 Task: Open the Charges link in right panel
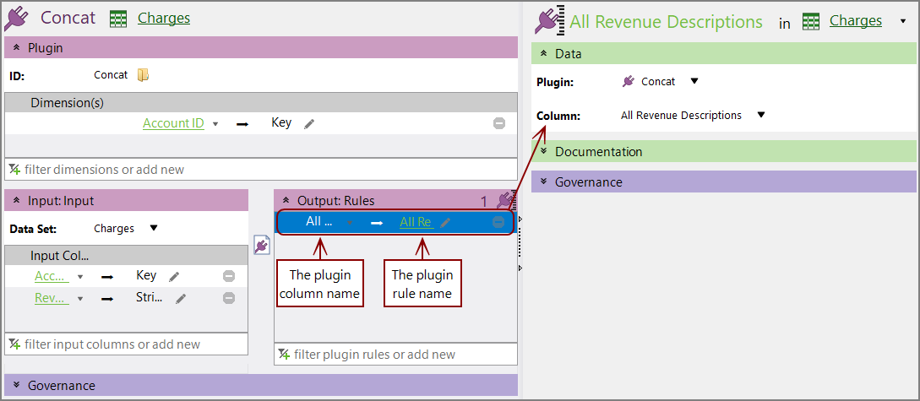[x=856, y=21]
